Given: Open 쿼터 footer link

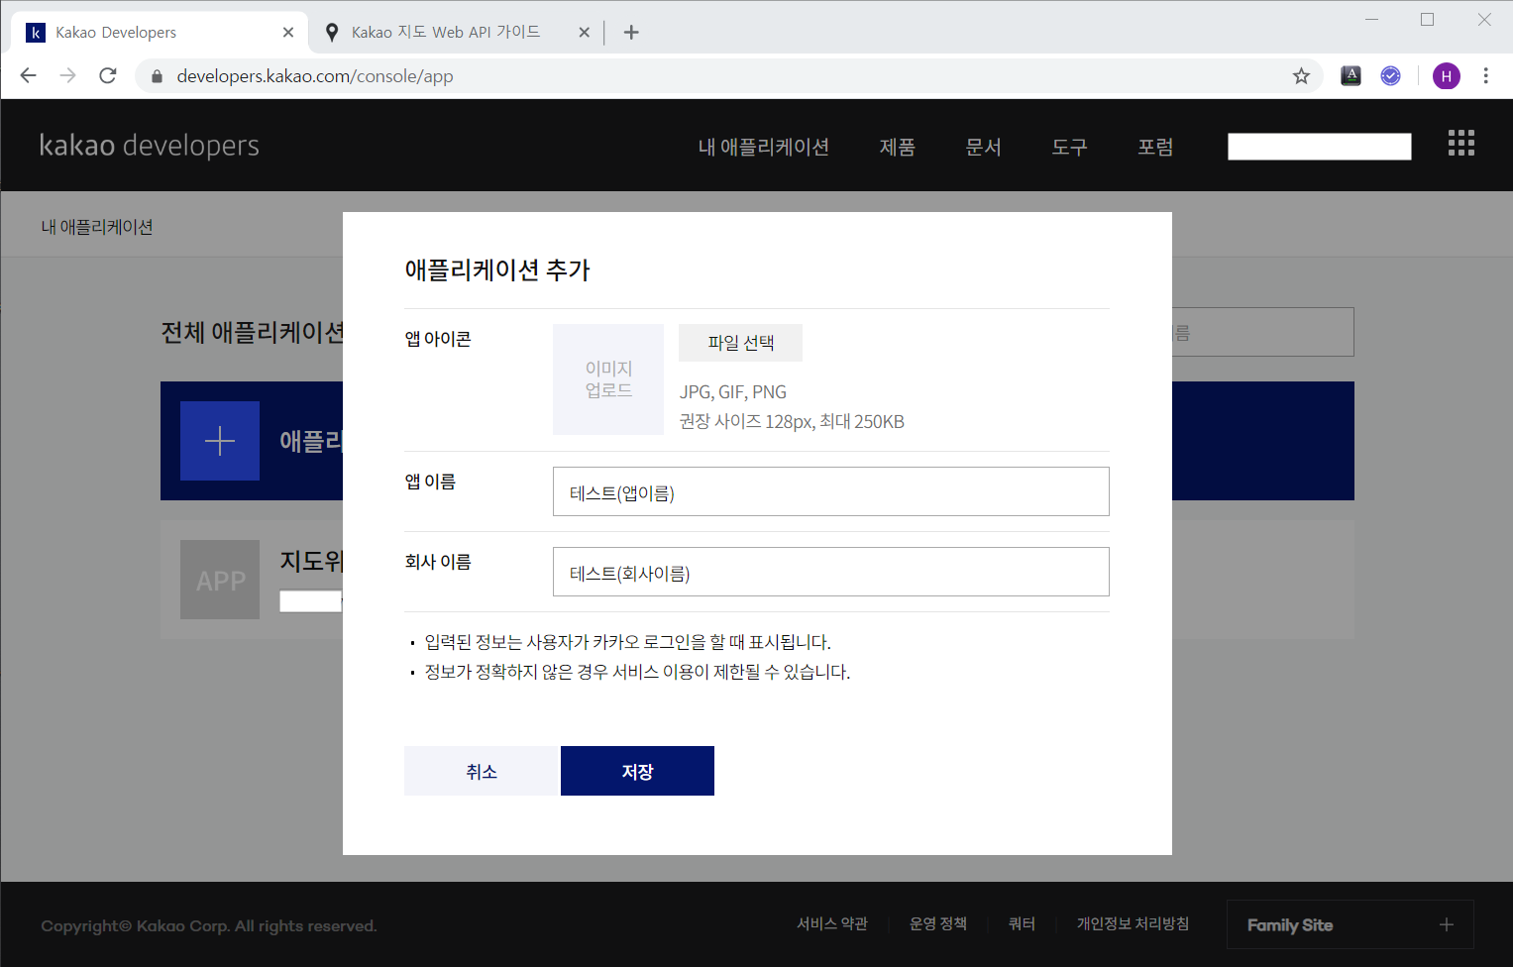Looking at the screenshot, I should point(1022,923).
